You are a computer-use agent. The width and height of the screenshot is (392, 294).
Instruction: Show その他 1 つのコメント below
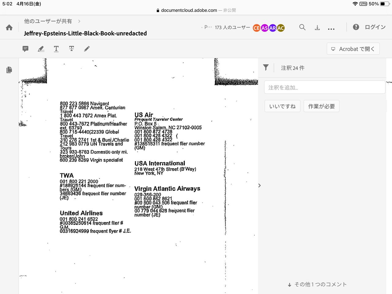pos(317,285)
